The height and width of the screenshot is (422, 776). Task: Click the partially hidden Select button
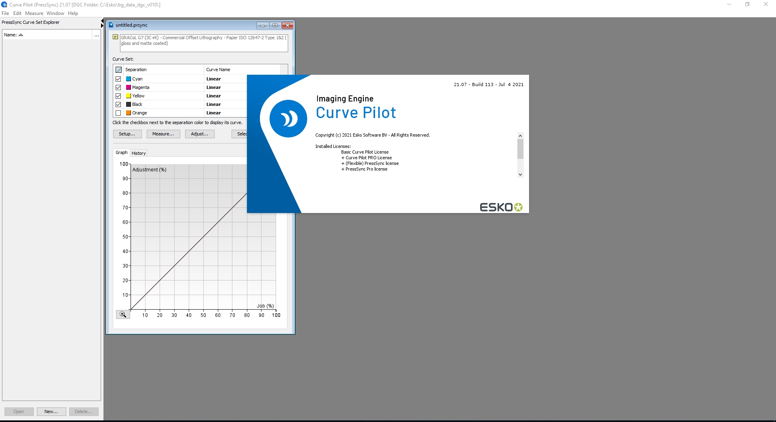pyautogui.click(x=240, y=134)
